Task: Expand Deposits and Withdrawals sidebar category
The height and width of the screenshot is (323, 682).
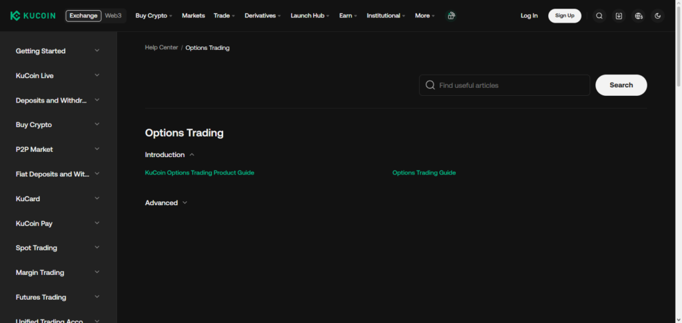Action: (x=59, y=100)
